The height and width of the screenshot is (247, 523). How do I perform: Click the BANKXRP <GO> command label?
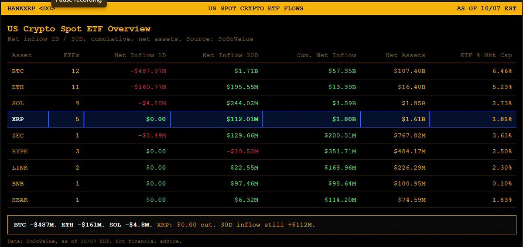pos(31,8)
